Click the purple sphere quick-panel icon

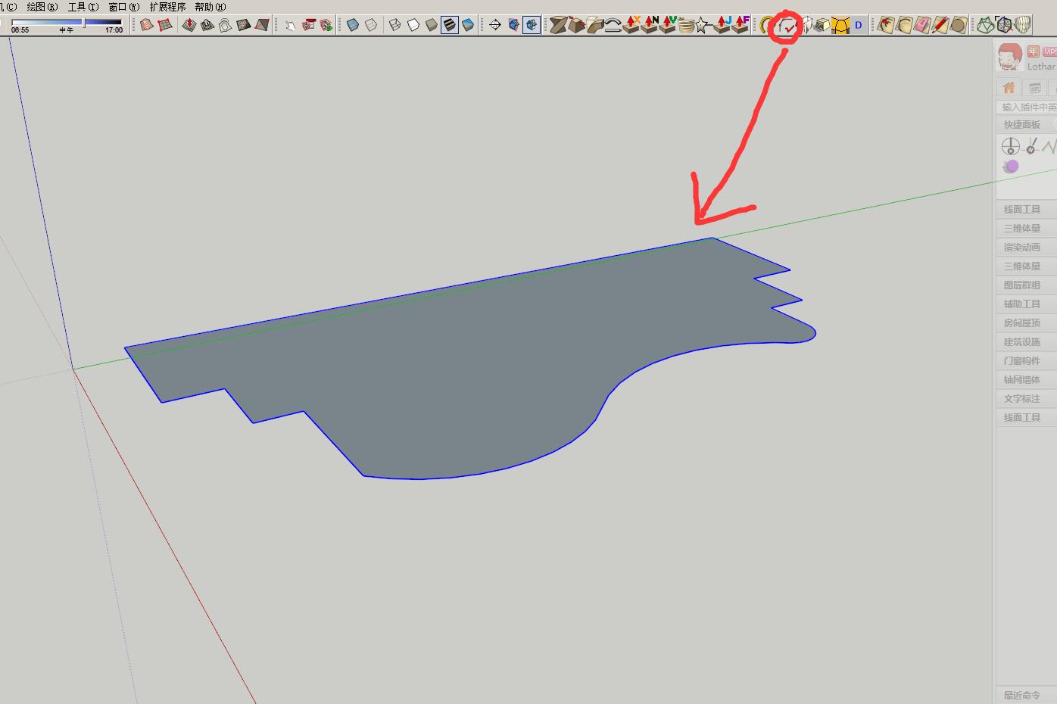[x=1011, y=167]
